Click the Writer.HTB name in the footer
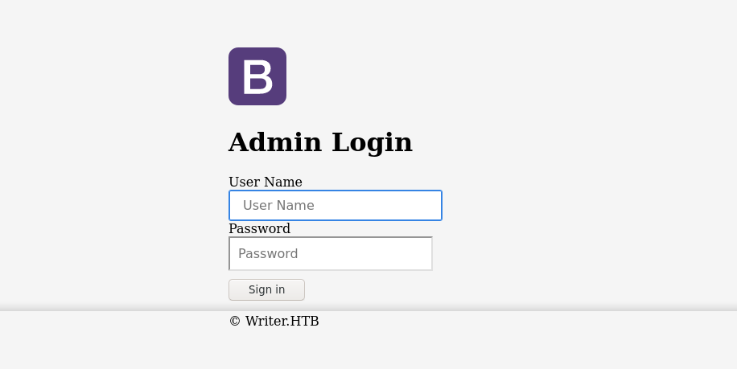The height and width of the screenshot is (369, 737). [282, 321]
